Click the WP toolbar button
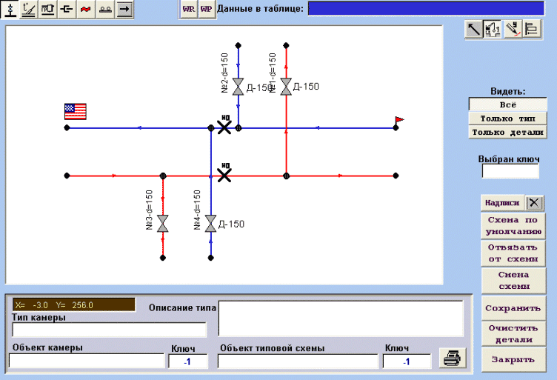The height and width of the screenshot is (380, 557). click(x=207, y=9)
